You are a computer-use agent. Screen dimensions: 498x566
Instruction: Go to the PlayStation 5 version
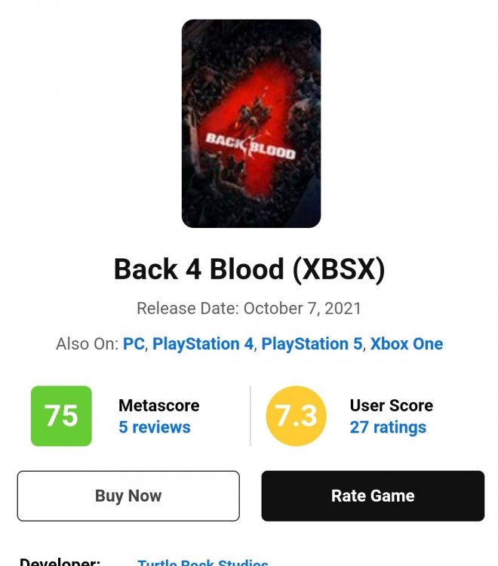coord(312,344)
